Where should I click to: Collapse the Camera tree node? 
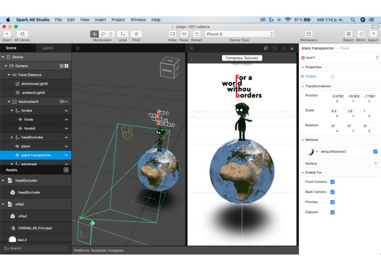pyautogui.click(x=6, y=66)
